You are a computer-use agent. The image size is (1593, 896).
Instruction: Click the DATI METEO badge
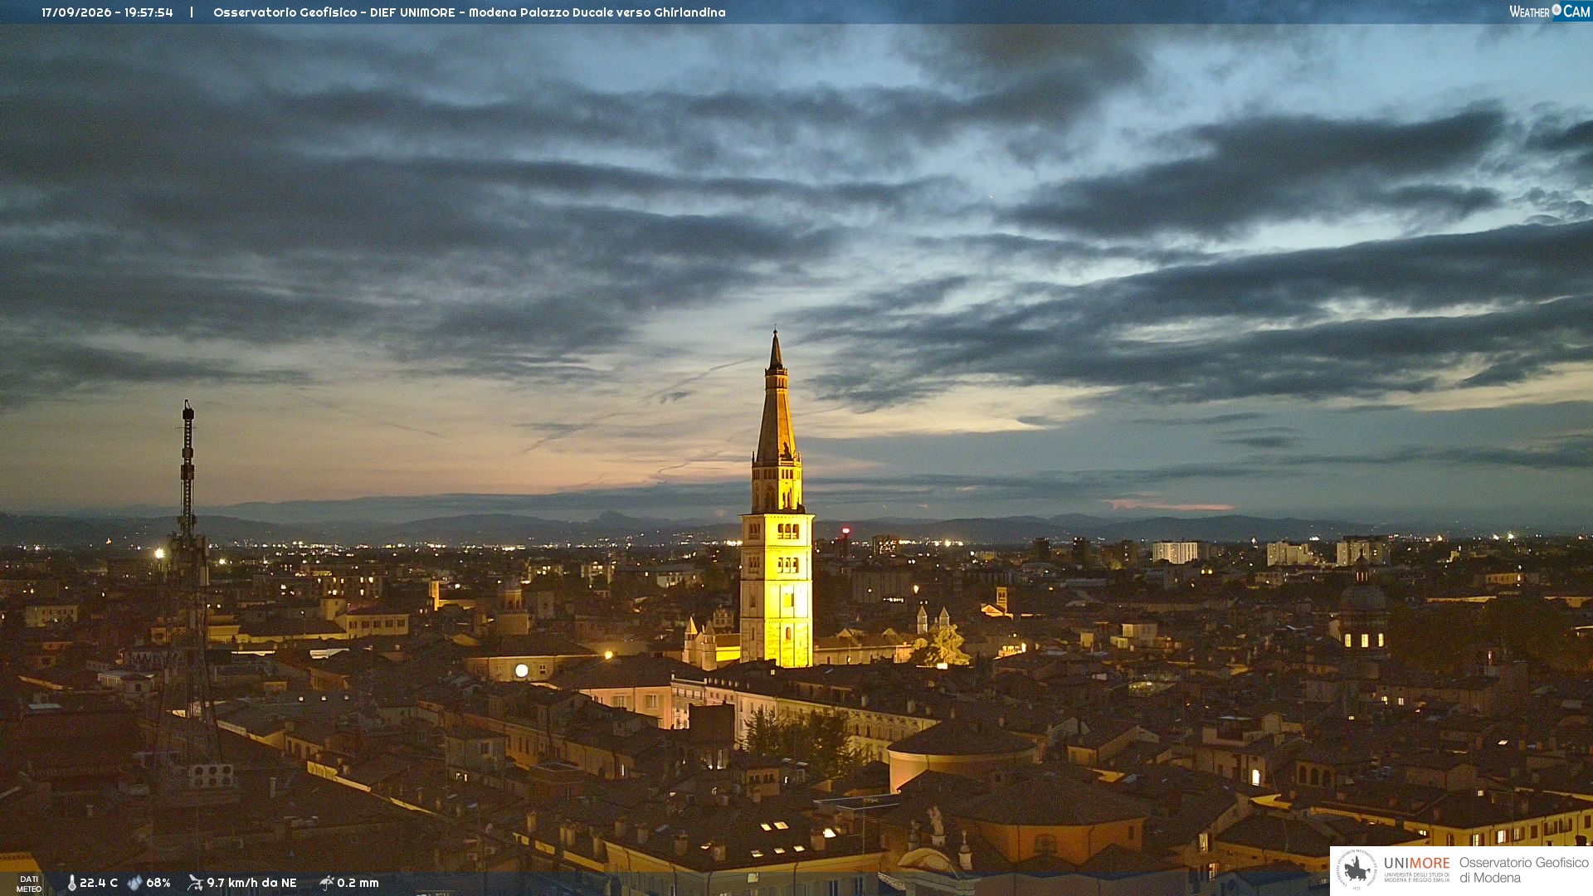click(x=29, y=884)
